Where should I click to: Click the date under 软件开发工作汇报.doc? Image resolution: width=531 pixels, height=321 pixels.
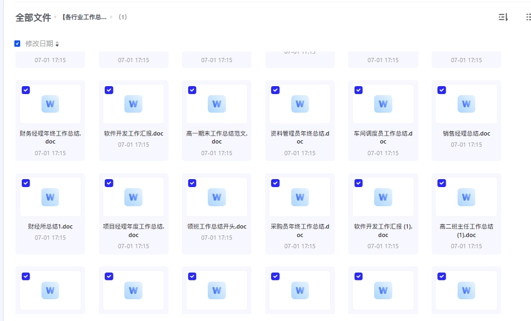click(133, 145)
